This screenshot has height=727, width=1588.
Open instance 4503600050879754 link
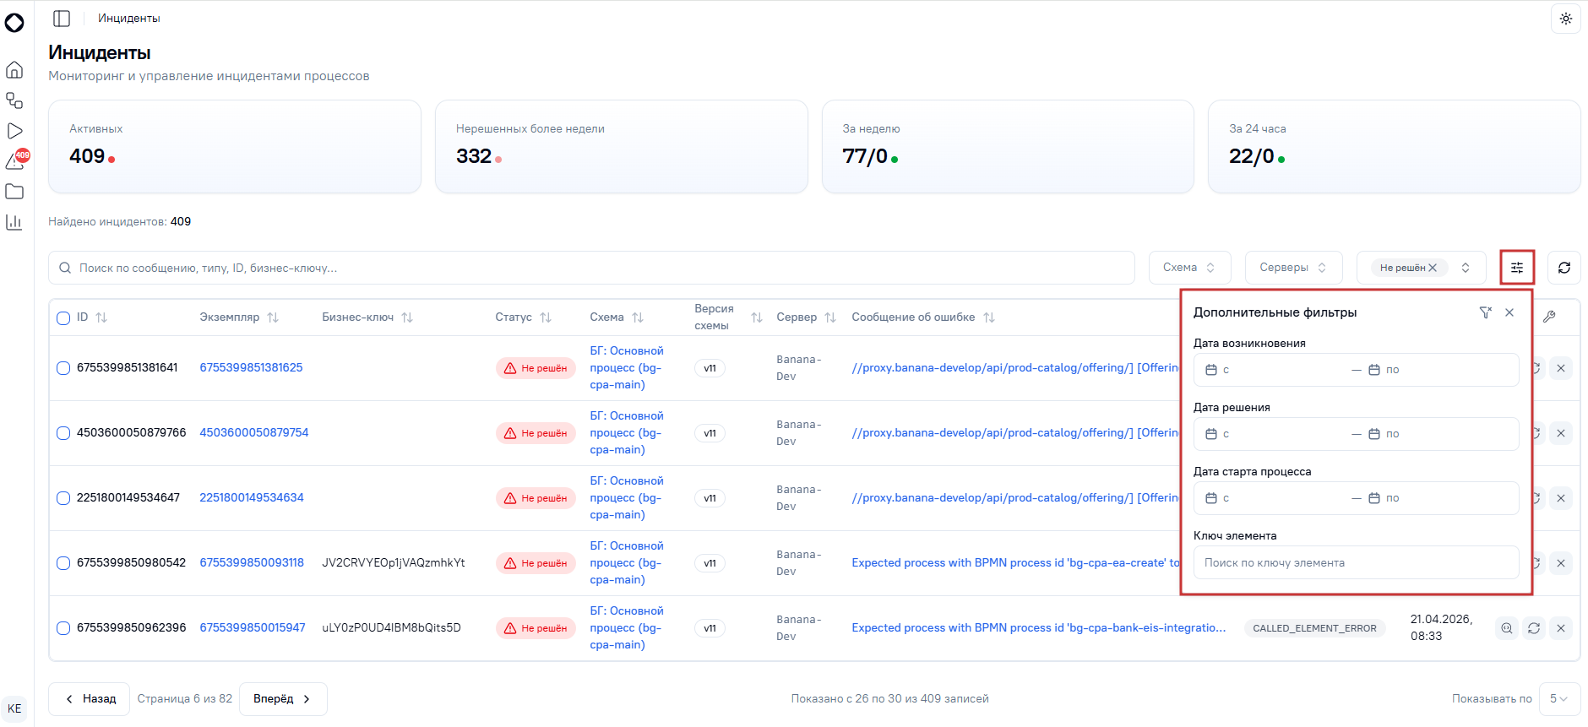(x=254, y=433)
